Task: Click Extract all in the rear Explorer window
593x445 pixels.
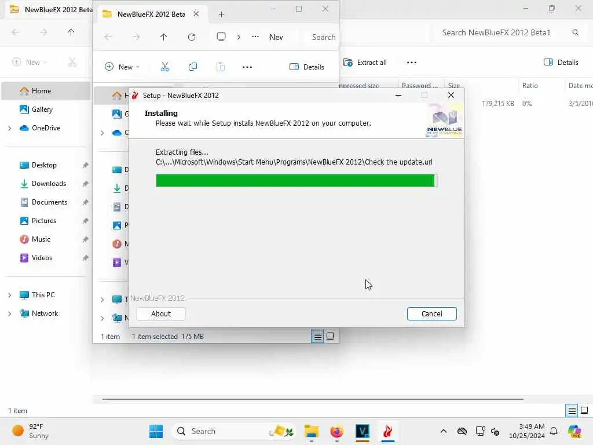Action: 365,63
